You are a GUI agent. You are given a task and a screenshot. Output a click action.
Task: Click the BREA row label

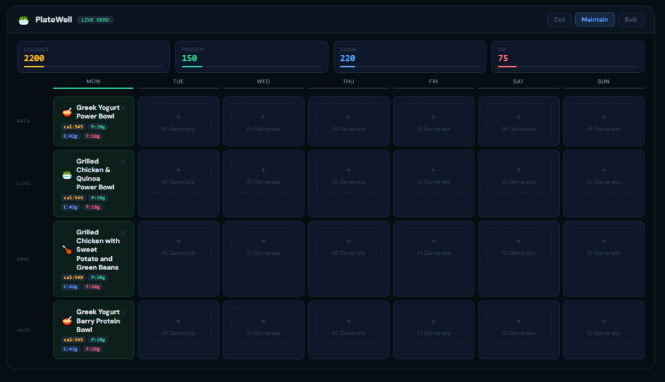(23, 121)
